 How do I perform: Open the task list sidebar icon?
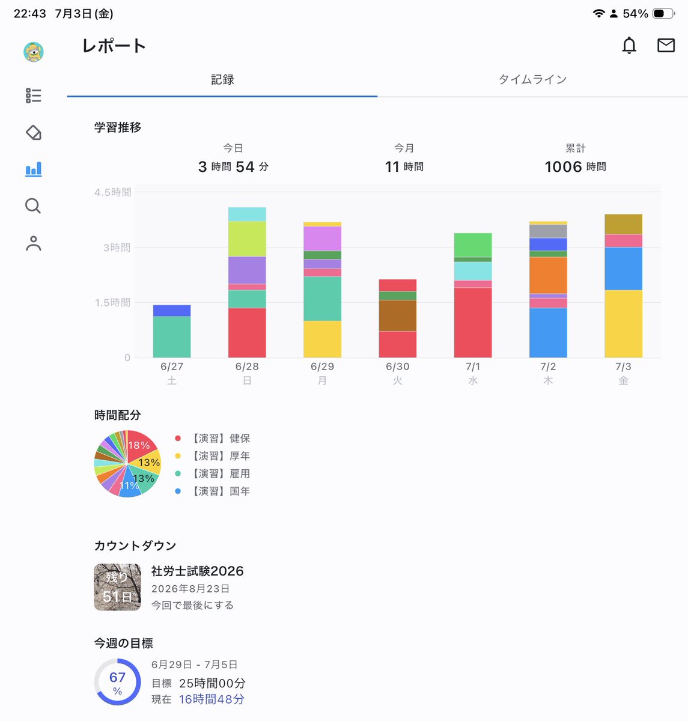click(34, 96)
